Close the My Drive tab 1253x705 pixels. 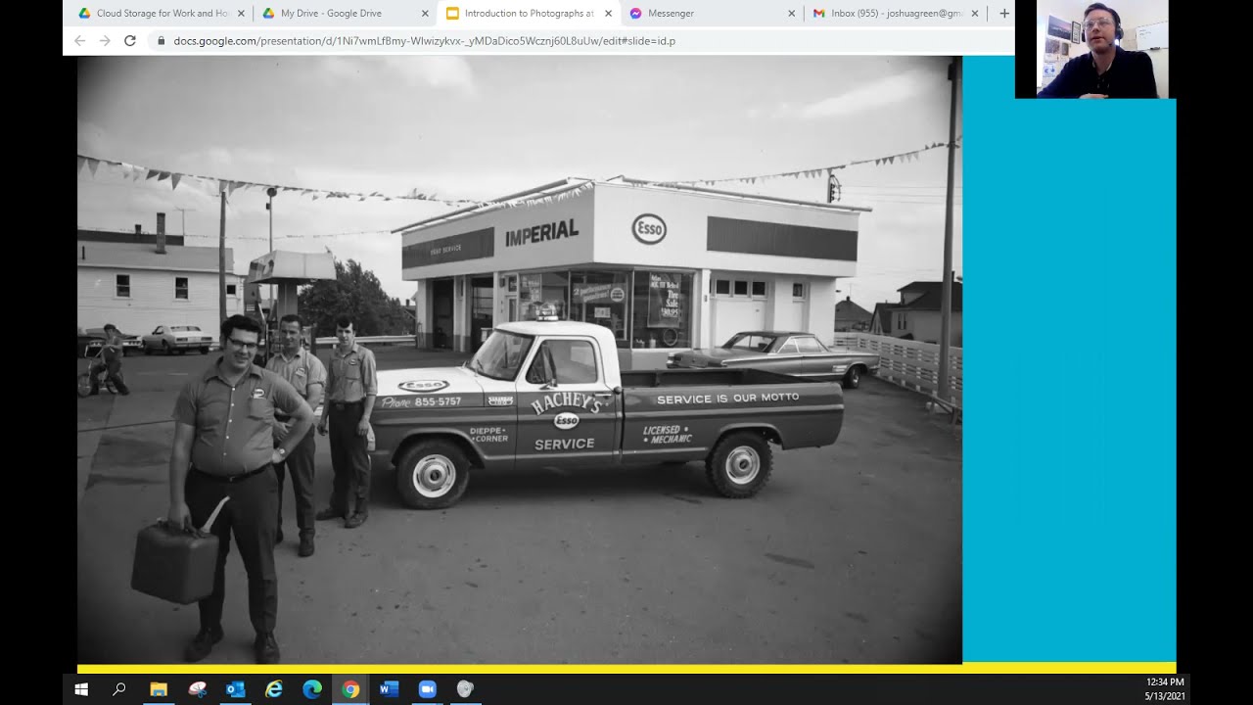(425, 14)
